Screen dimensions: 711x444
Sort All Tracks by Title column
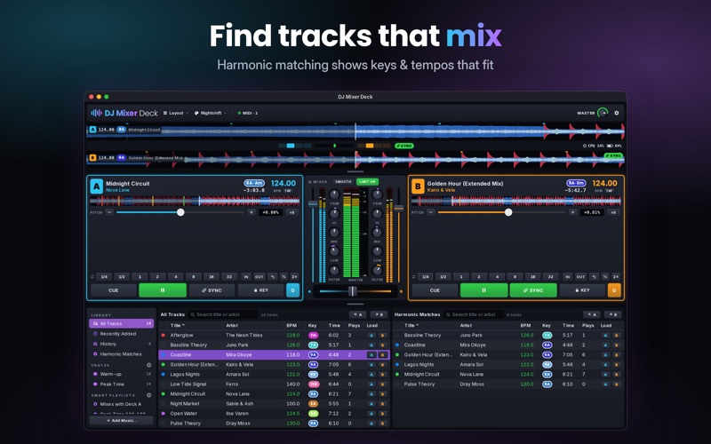pos(177,325)
